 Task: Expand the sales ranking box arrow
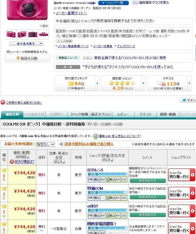tap(97, 83)
